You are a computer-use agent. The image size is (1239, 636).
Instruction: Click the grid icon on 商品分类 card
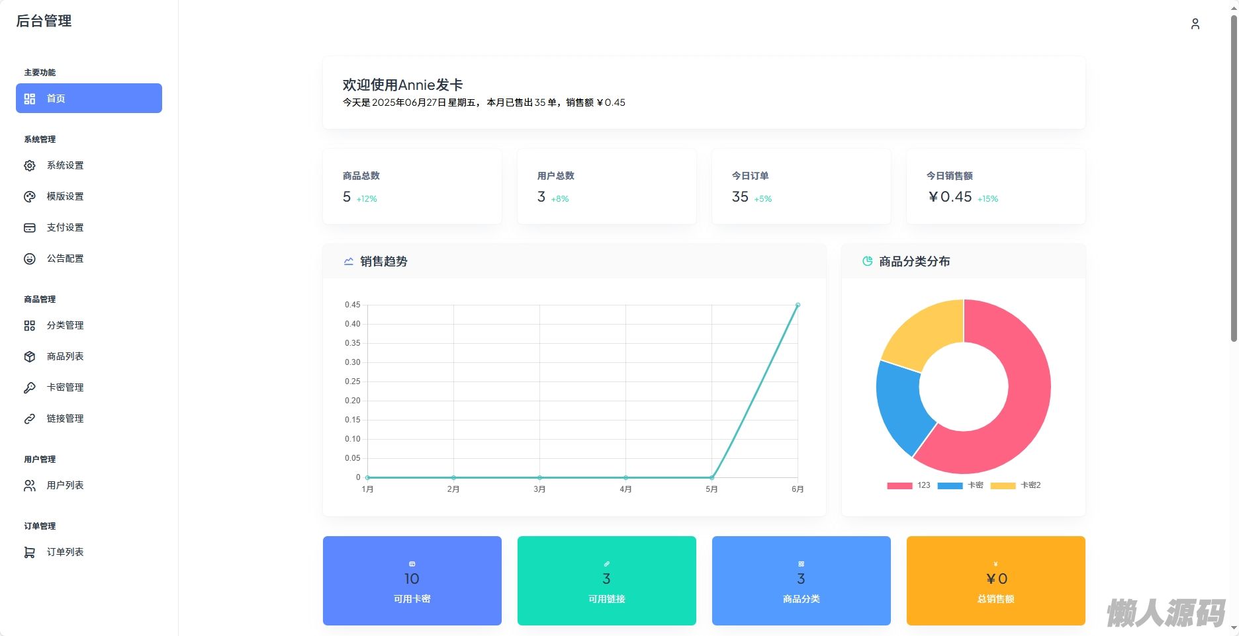coord(802,564)
